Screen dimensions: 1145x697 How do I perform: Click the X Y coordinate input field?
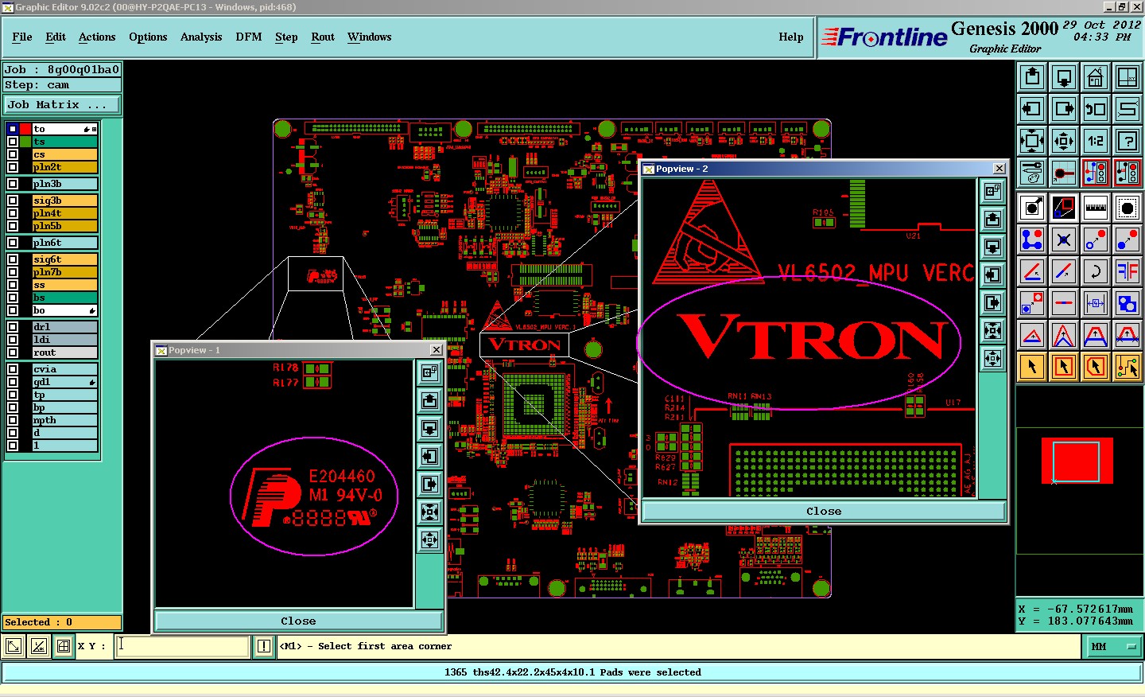point(183,646)
